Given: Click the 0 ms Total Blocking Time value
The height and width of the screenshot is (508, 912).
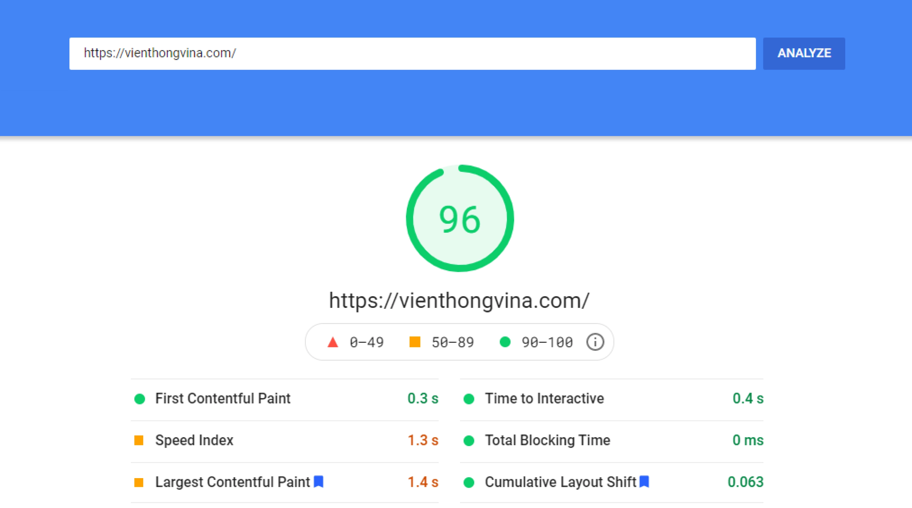Looking at the screenshot, I should tap(748, 440).
